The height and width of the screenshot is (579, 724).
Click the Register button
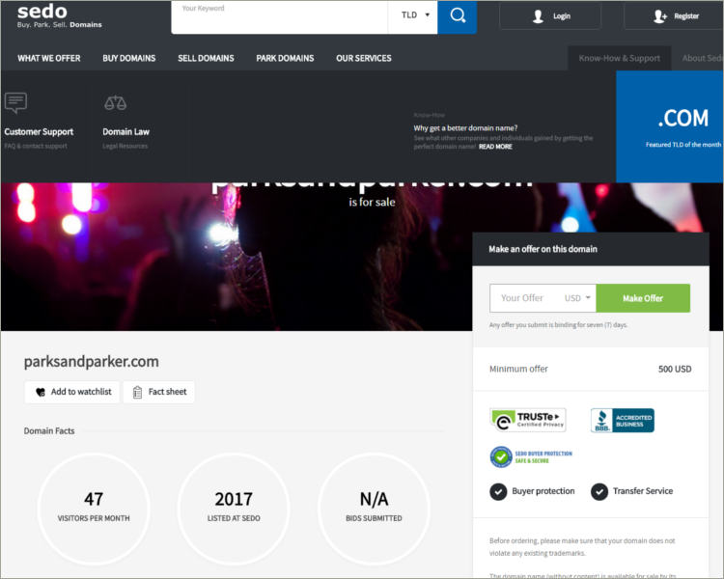tap(674, 16)
